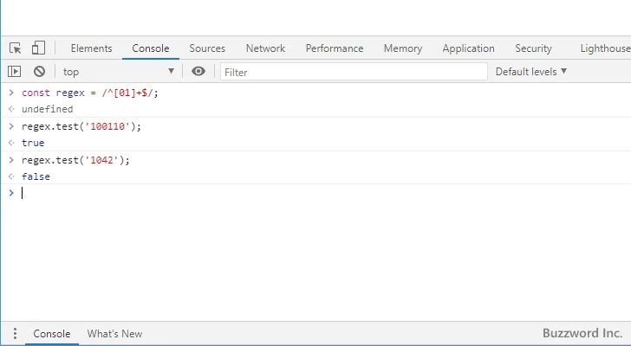Open the Security tab
Image resolution: width=631 pixels, height=346 pixels.
tap(533, 48)
